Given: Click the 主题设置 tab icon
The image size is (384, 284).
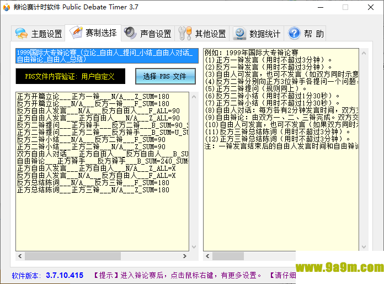Looking at the screenshot, I should pyautogui.click(x=22, y=34).
